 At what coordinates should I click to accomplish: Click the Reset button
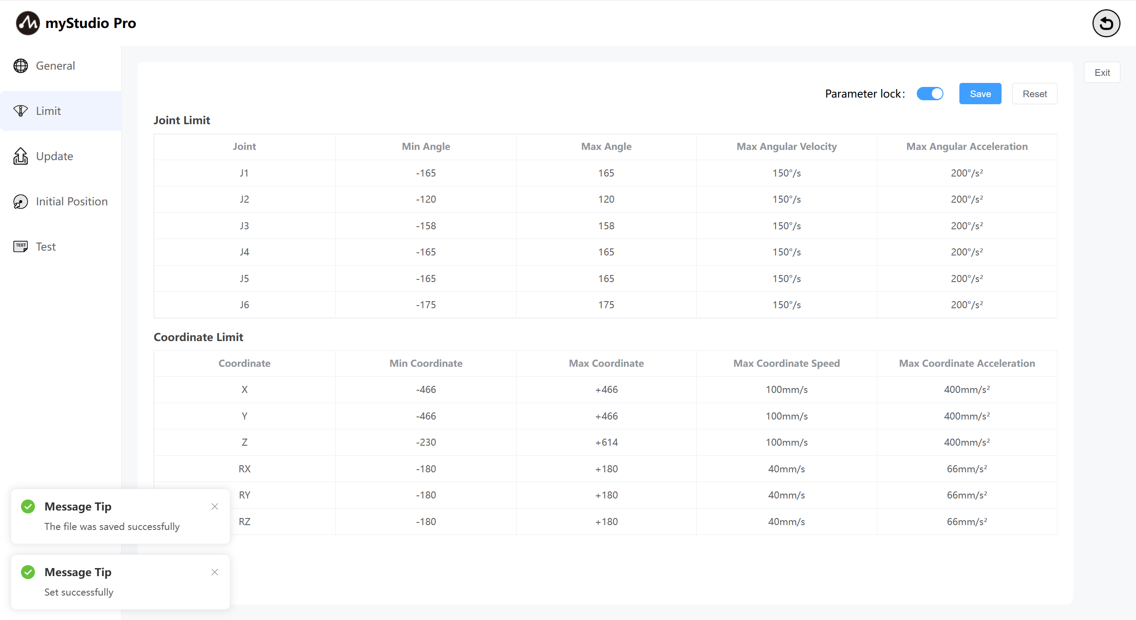pos(1034,94)
